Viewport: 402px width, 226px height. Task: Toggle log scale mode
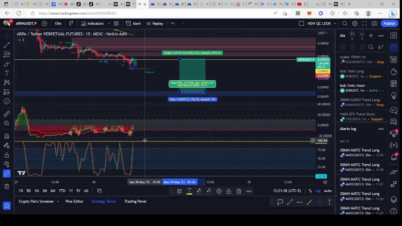pos(318,191)
